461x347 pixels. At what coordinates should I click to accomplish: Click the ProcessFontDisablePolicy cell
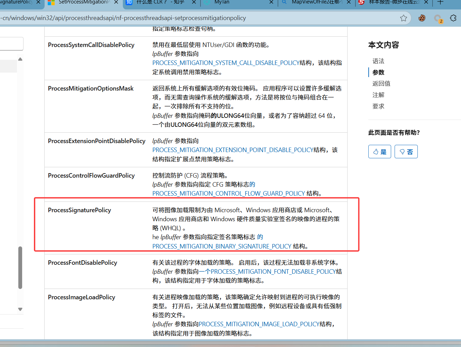click(83, 263)
